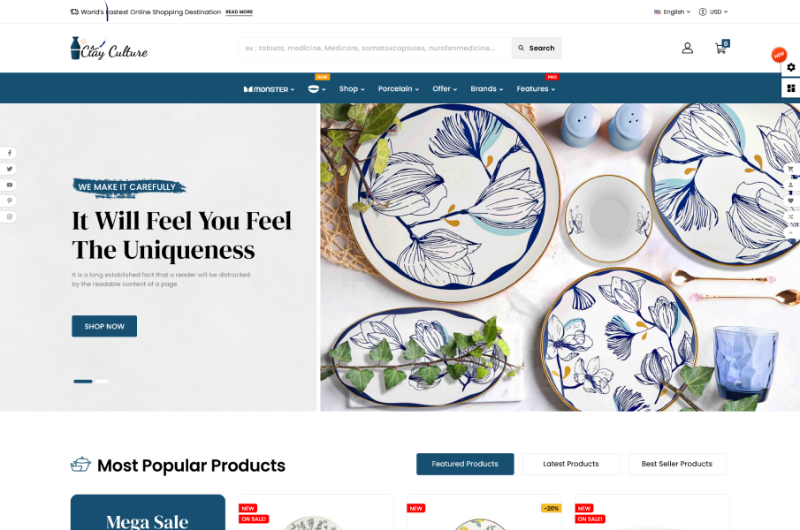
Task: Open the shopping cart icon
Action: point(721,48)
